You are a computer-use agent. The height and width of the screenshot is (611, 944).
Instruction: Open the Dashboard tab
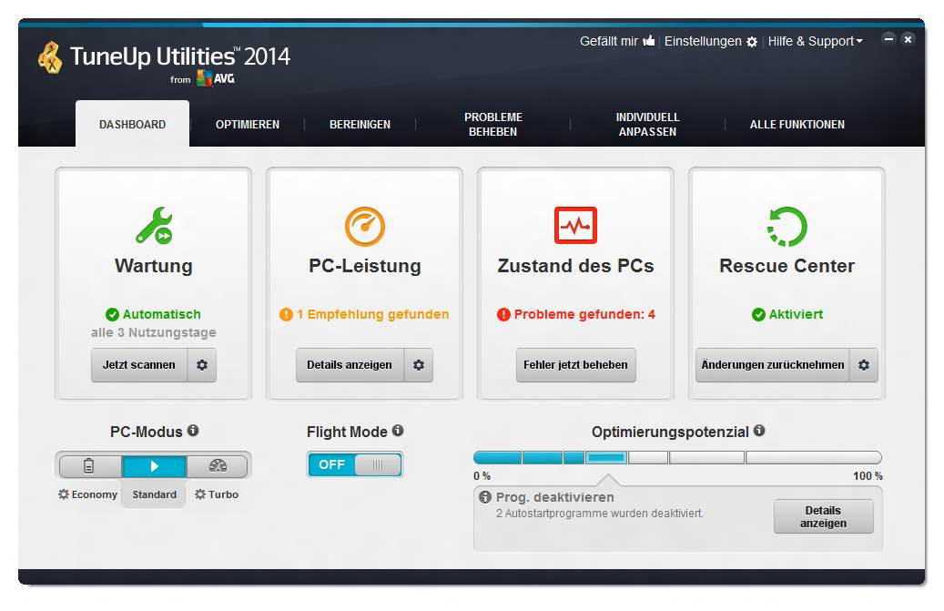pyautogui.click(x=132, y=124)
